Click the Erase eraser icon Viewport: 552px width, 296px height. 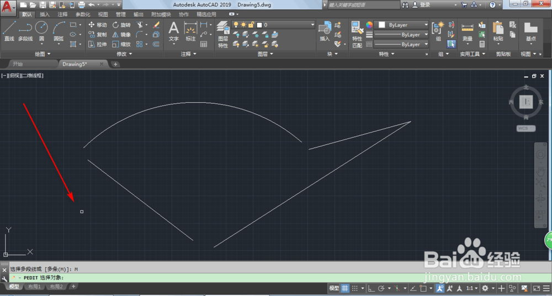pos(156,25)
